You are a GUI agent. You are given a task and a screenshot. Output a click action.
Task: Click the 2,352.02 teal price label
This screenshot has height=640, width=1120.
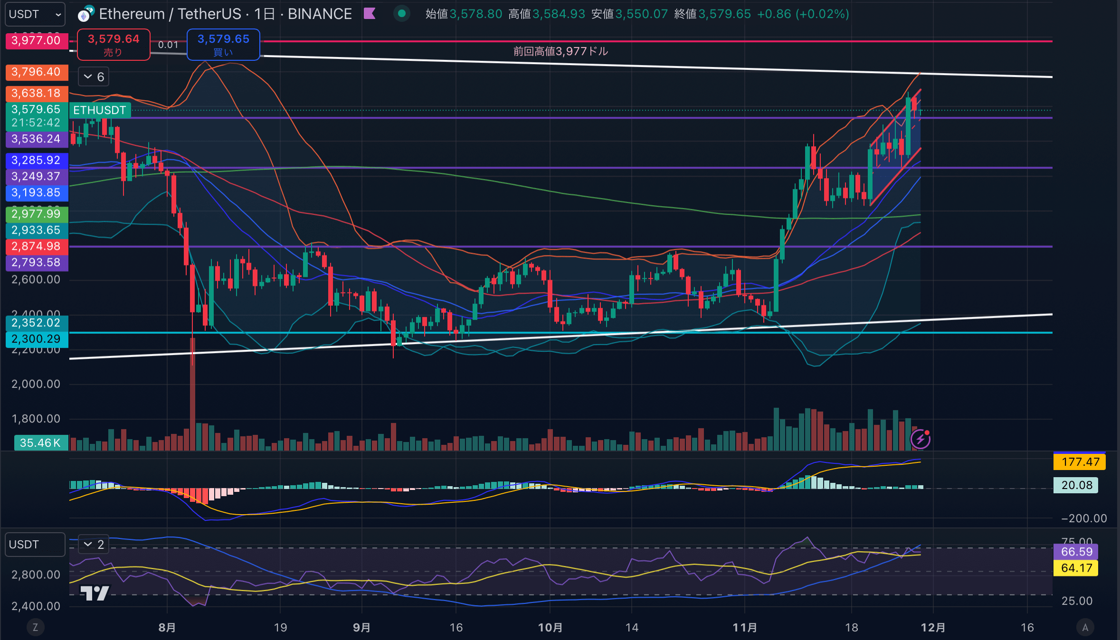[x=37, y=323]
